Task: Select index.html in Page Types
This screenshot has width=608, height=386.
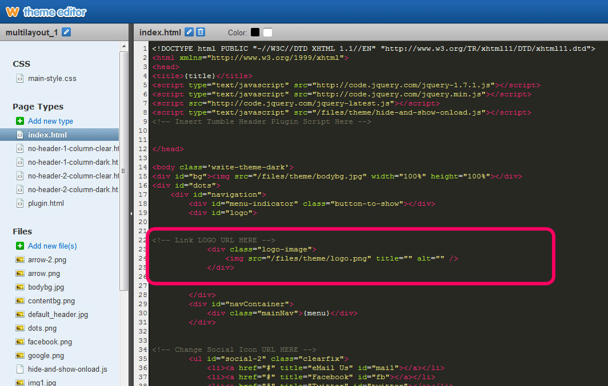Action: (x=47, y=135)
